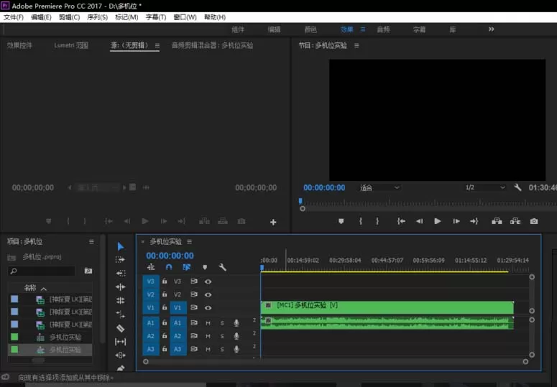Export frame with camera icon

coord(534,221)
